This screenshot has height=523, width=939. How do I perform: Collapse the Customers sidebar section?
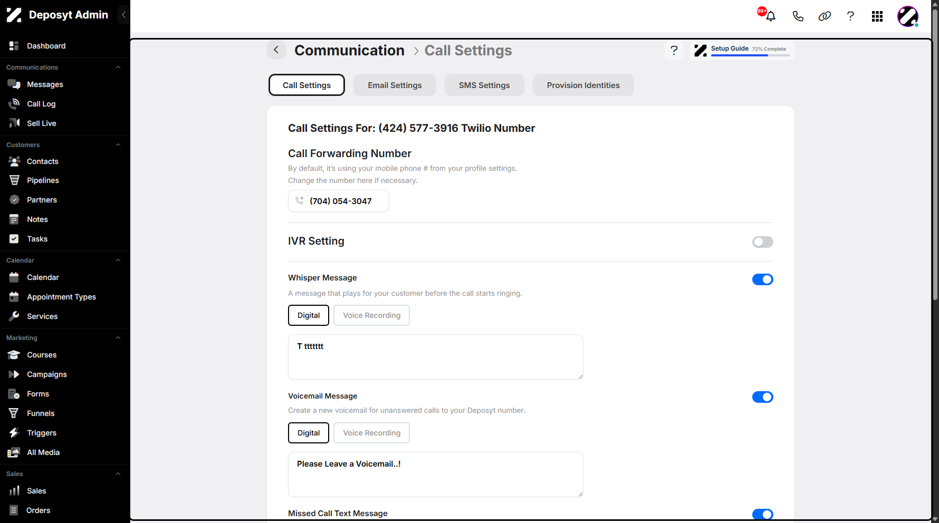[118, 145]
